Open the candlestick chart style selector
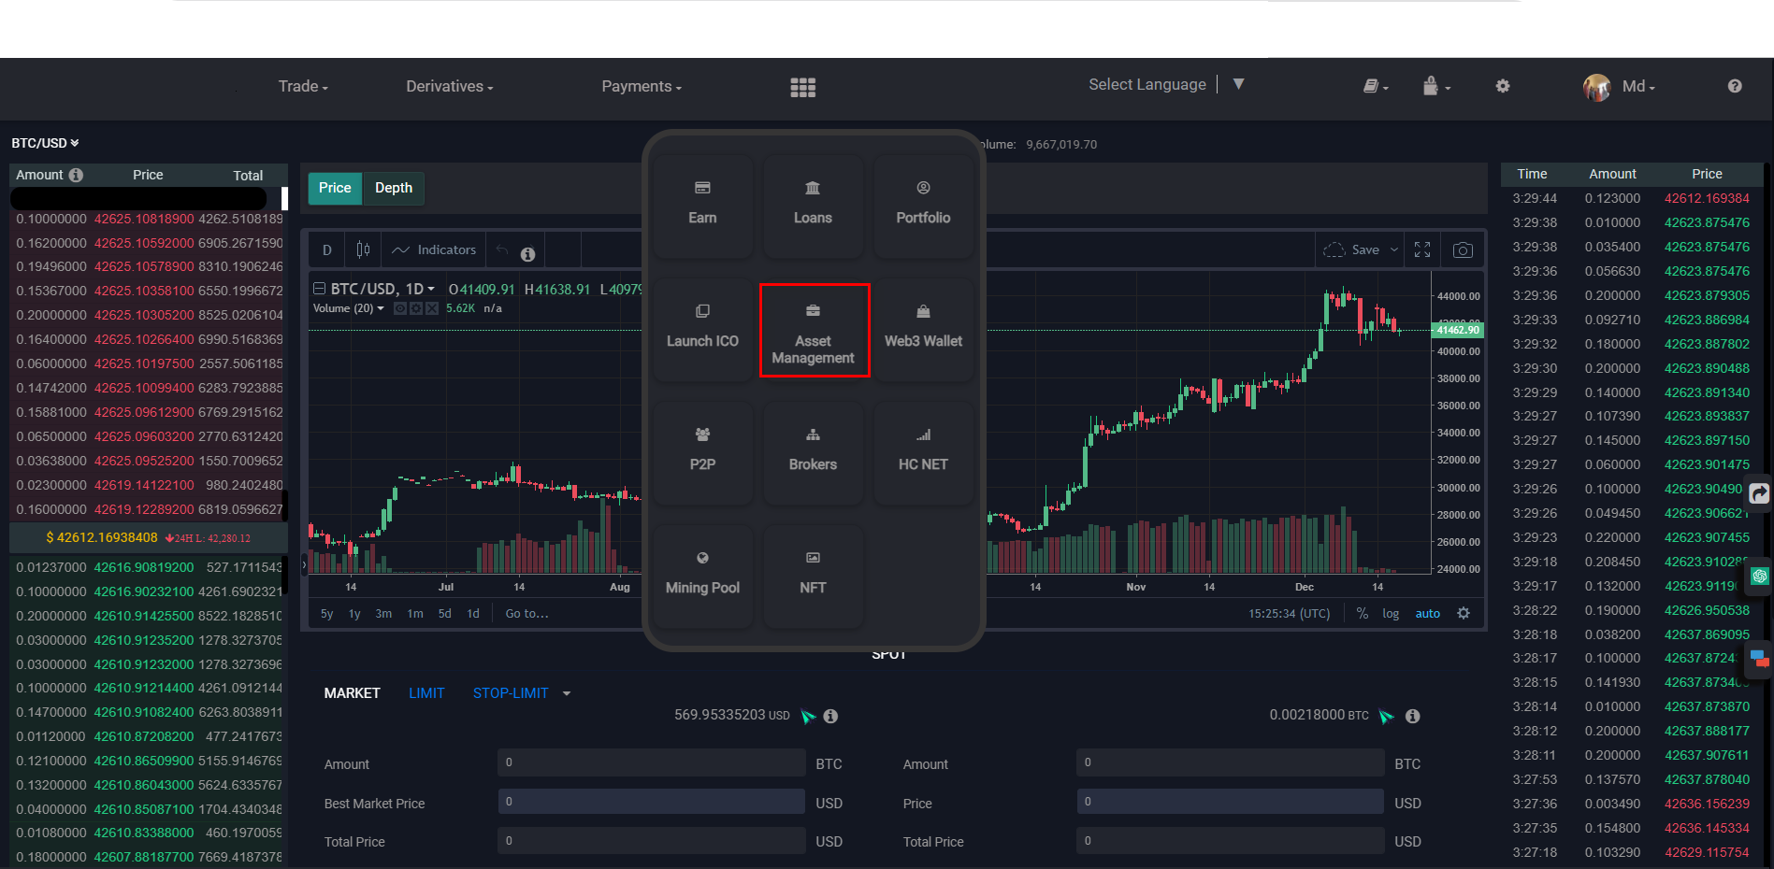This screenshot has width=1774, height=869. click(x=363, y=249)
